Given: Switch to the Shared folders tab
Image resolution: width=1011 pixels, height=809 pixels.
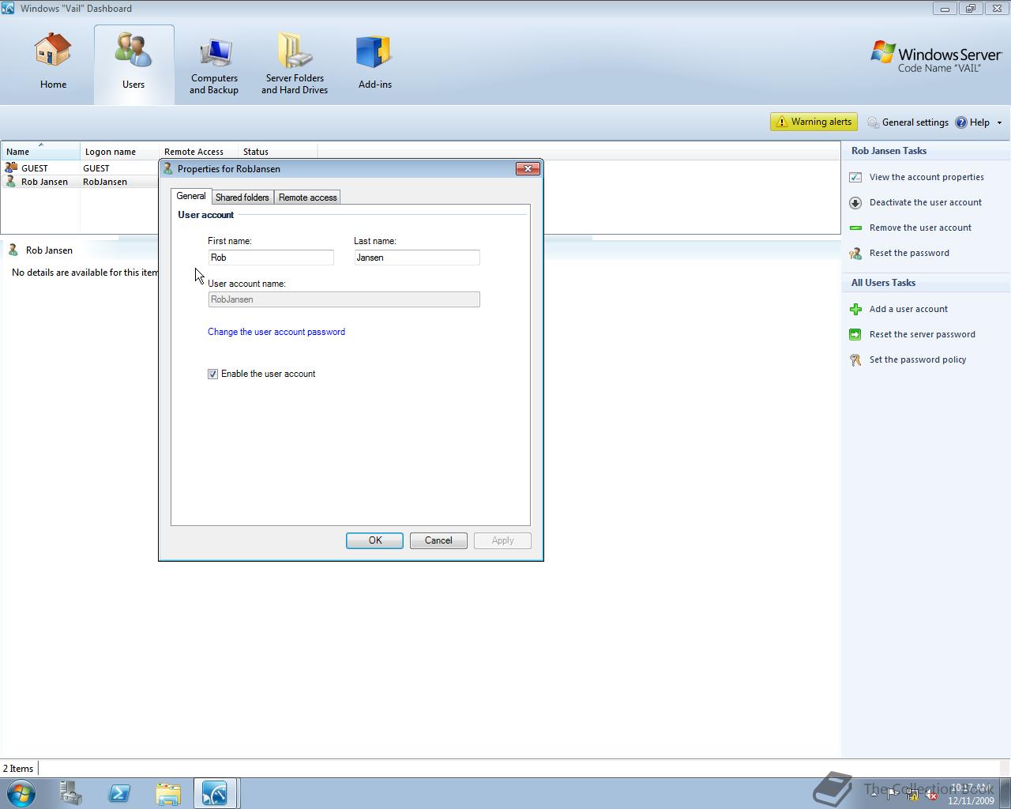Looking at the screenshot, I should click(x=242, y=198).
